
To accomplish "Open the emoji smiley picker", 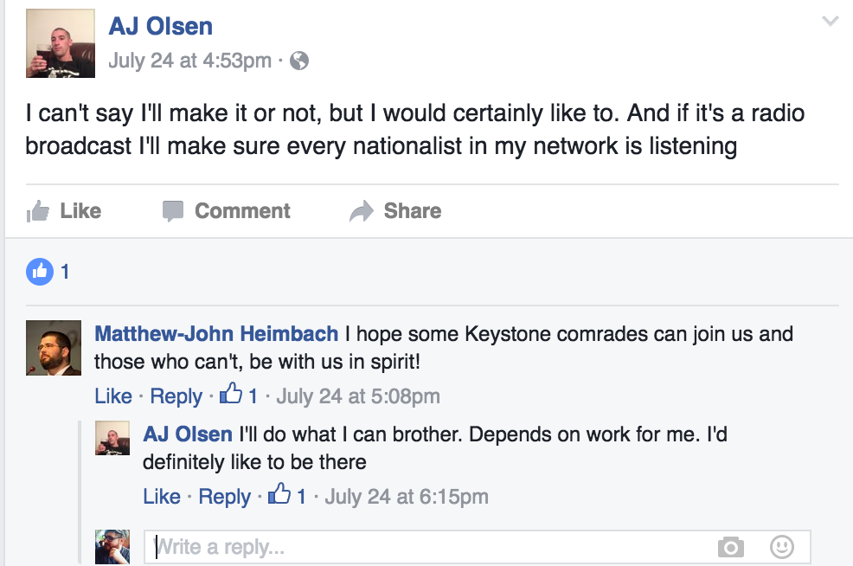I will (782, 547).
